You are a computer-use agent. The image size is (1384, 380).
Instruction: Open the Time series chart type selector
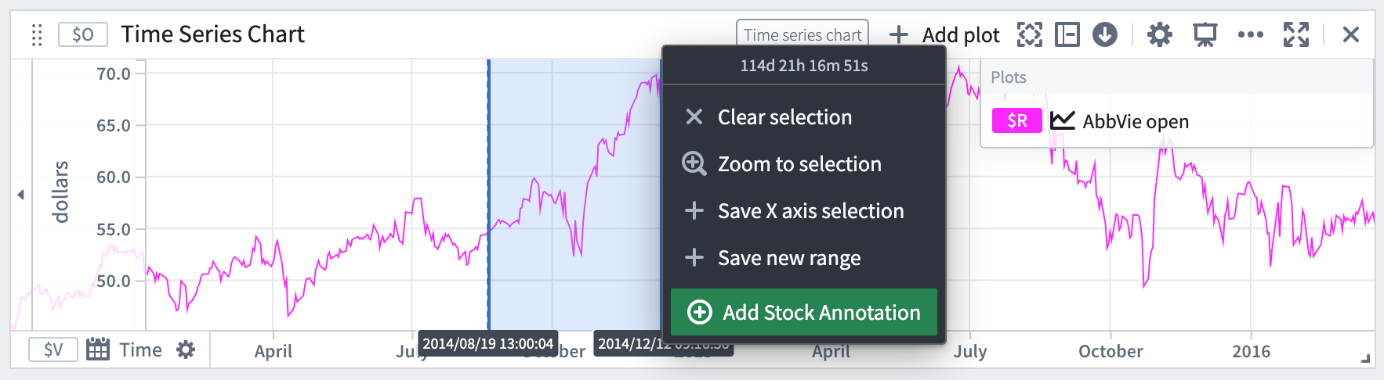(802, 34)
